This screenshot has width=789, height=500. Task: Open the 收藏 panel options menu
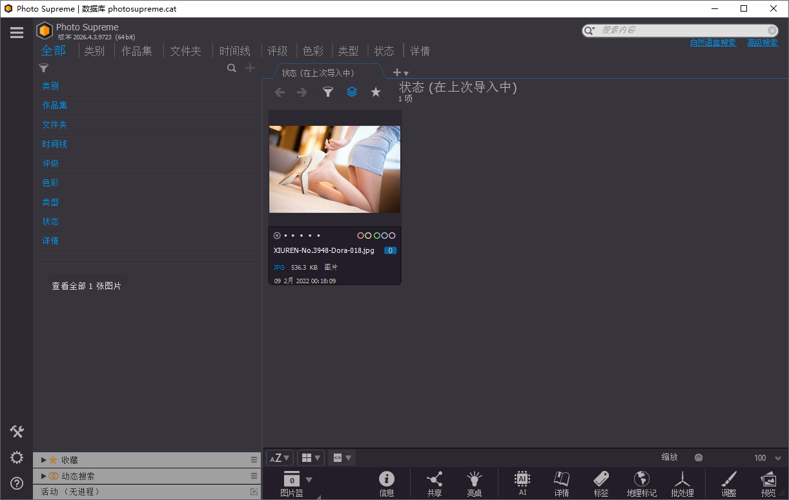coord(254,460)
